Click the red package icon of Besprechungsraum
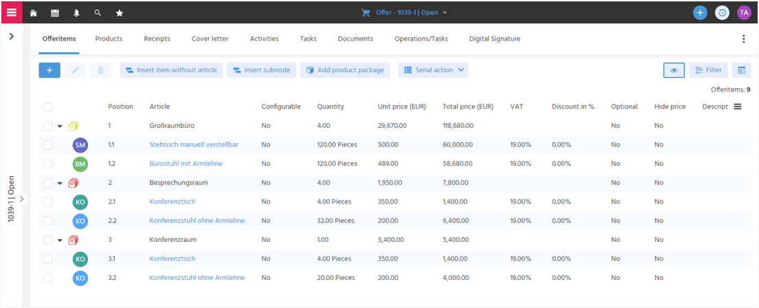Viewport: 759px width, 308px height. point(73,183)
